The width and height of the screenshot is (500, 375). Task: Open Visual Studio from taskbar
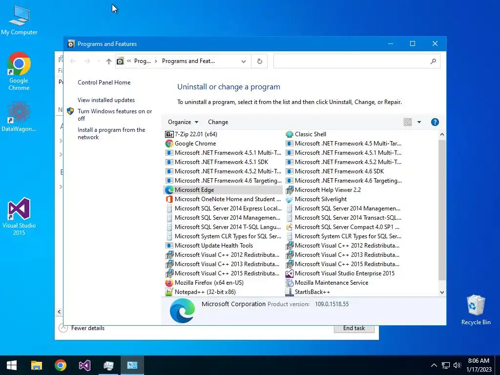(84, 365)
